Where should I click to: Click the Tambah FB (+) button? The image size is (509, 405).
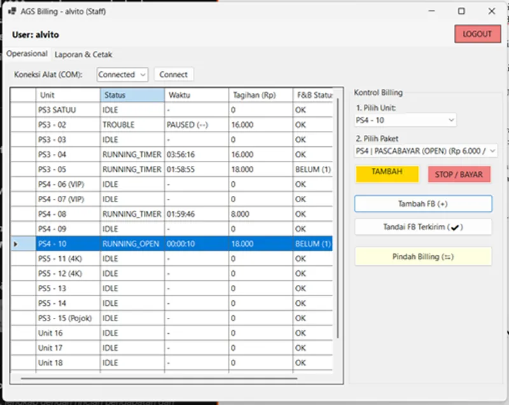(423, 203)
